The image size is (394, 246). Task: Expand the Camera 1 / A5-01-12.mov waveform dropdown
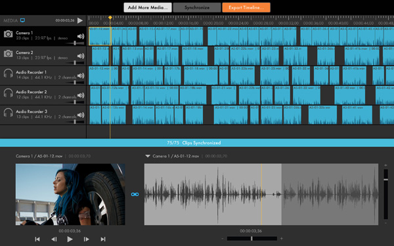(148, 156)
